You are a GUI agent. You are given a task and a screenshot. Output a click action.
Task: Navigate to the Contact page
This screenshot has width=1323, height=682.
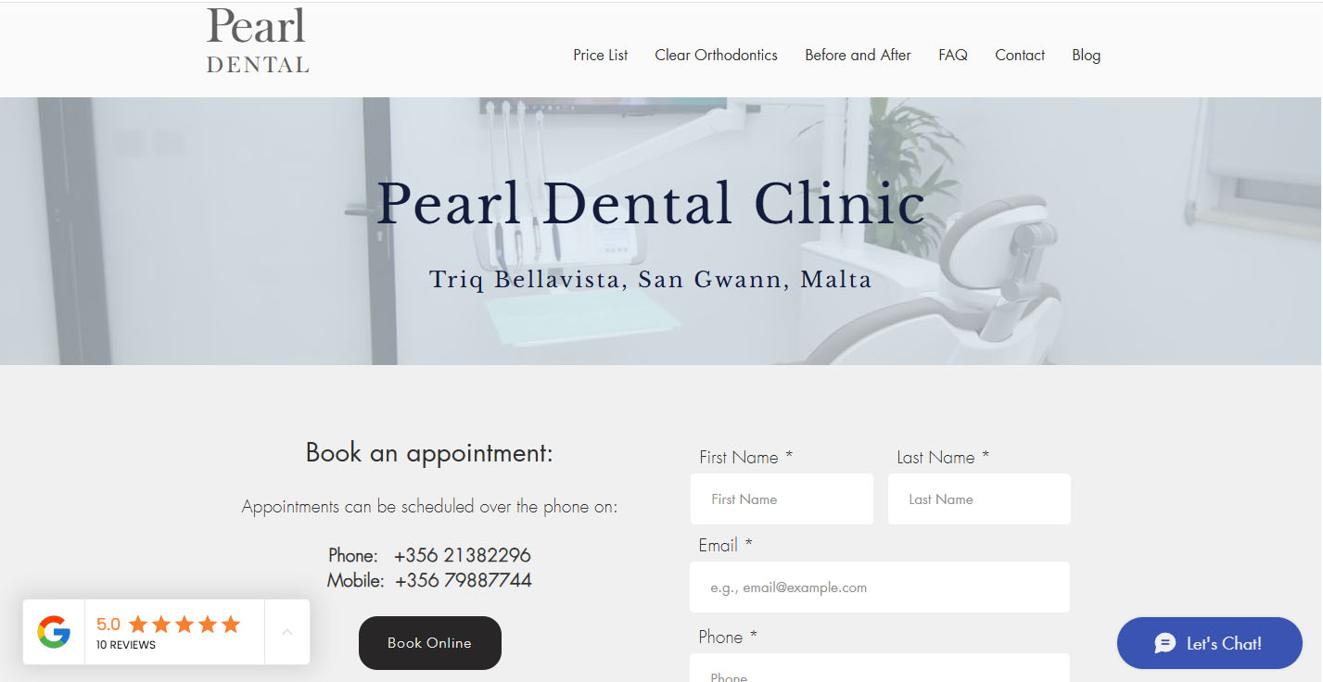1020,55
